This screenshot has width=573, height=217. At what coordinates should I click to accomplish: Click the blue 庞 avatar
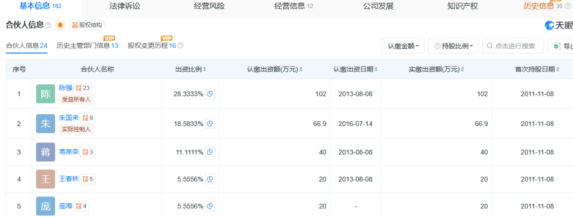[46, 206]
